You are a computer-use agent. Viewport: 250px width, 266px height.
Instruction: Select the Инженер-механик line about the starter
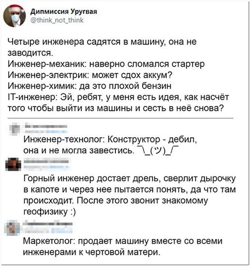coord(106,64)
